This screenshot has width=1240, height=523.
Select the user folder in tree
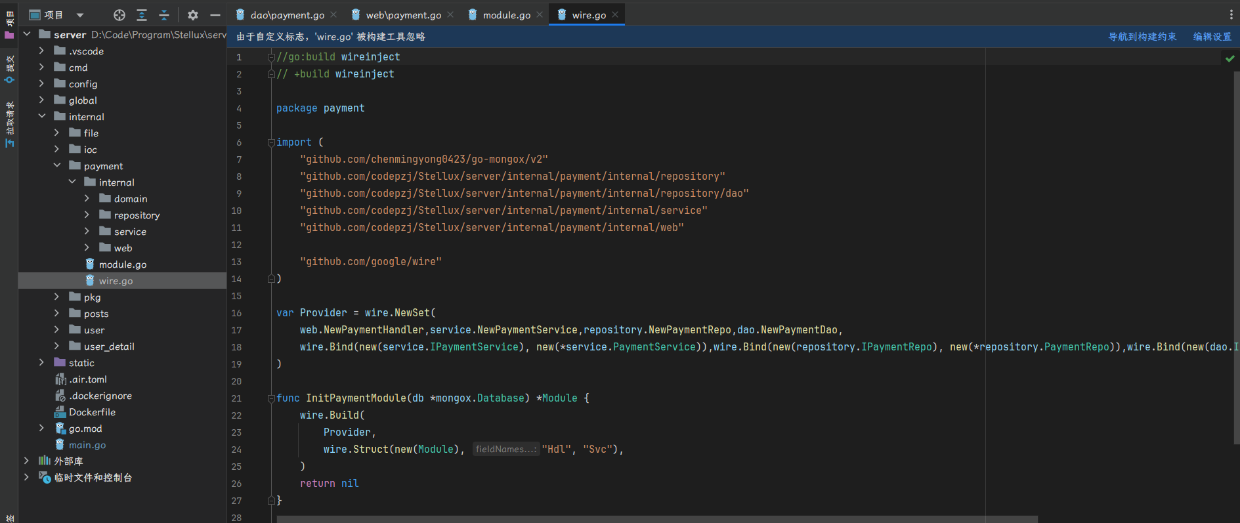click(x=87, y=330)
